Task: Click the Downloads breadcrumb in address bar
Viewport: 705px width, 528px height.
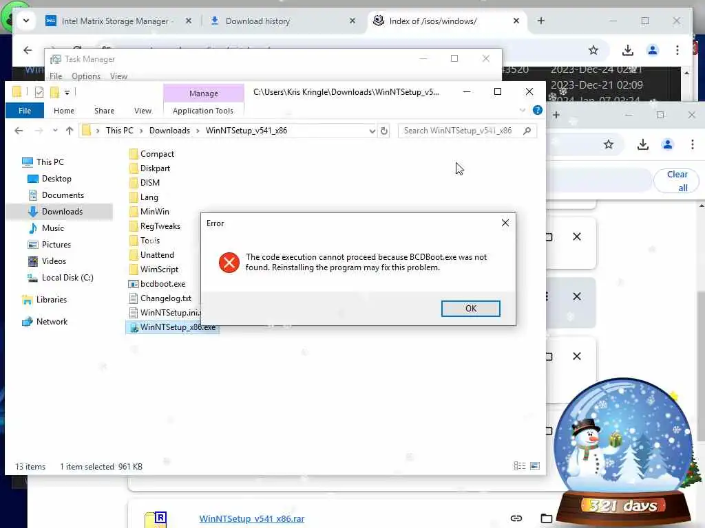Action: click(x=169, y=131)
